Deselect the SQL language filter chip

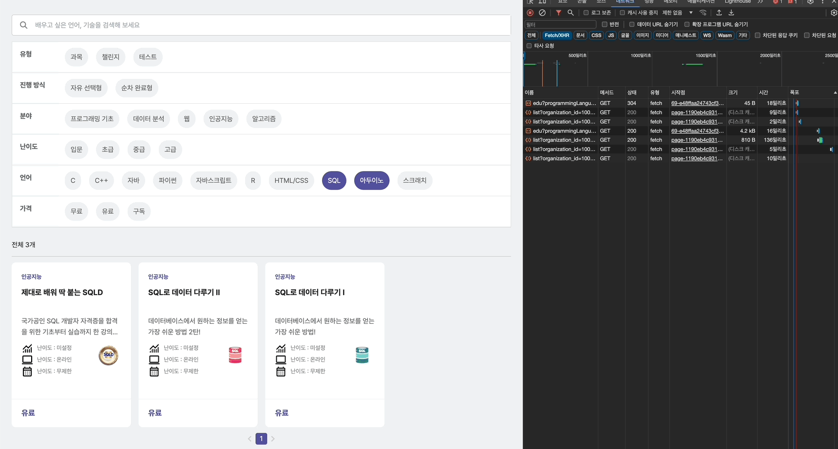[x=334, y=181]
